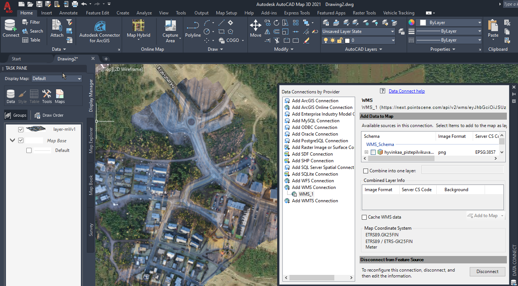Click the Save icon in quick access toolbar
The image size is (518, 286).
[x=39, y=4]
